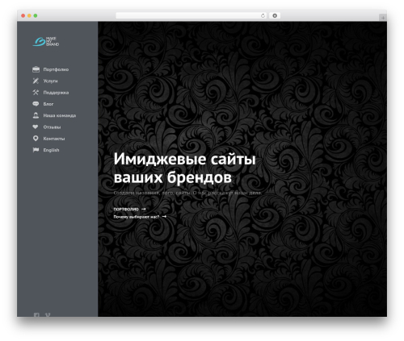Open the Vimeo social link icon
Image resolution: width=404 pixels, height=341 pixels.
click(48, 314)
